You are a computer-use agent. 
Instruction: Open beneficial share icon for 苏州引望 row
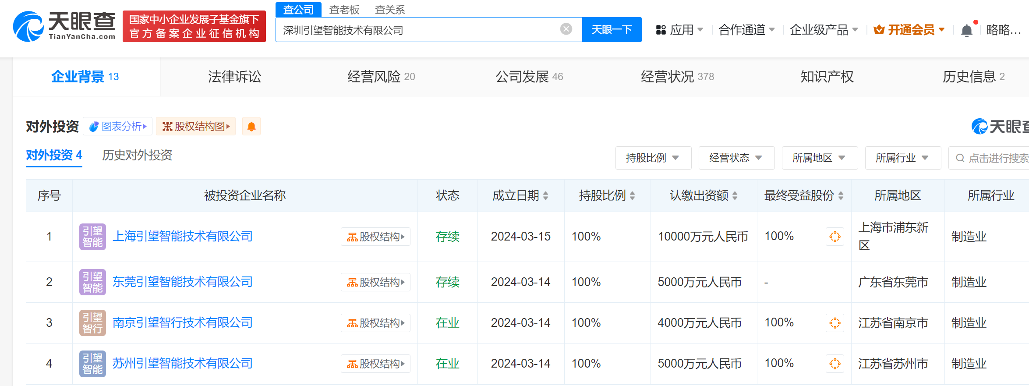(835, 364)
